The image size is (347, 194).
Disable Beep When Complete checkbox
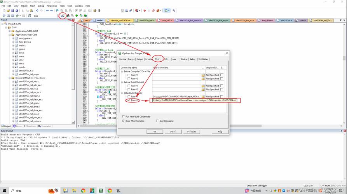pos(124,121)
